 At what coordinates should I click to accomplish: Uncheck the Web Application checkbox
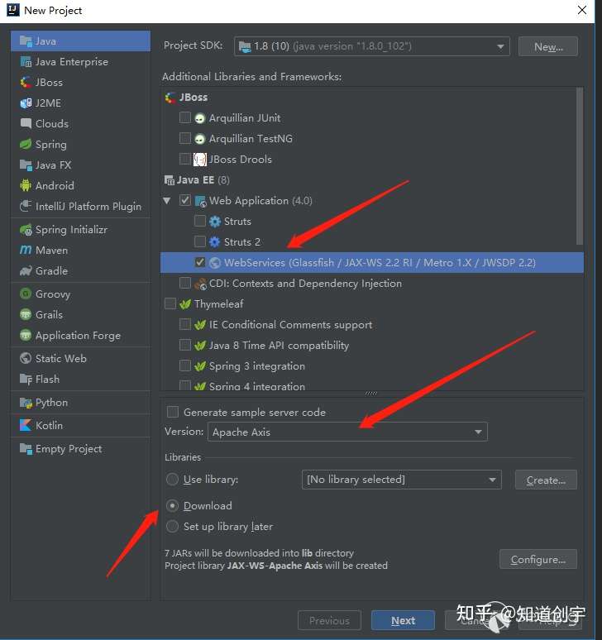185,200
